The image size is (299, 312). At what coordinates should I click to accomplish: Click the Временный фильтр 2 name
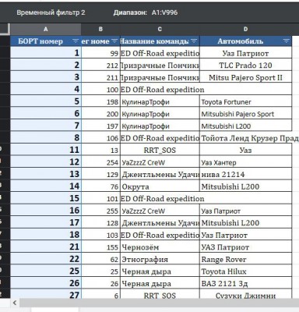[51, 12]
